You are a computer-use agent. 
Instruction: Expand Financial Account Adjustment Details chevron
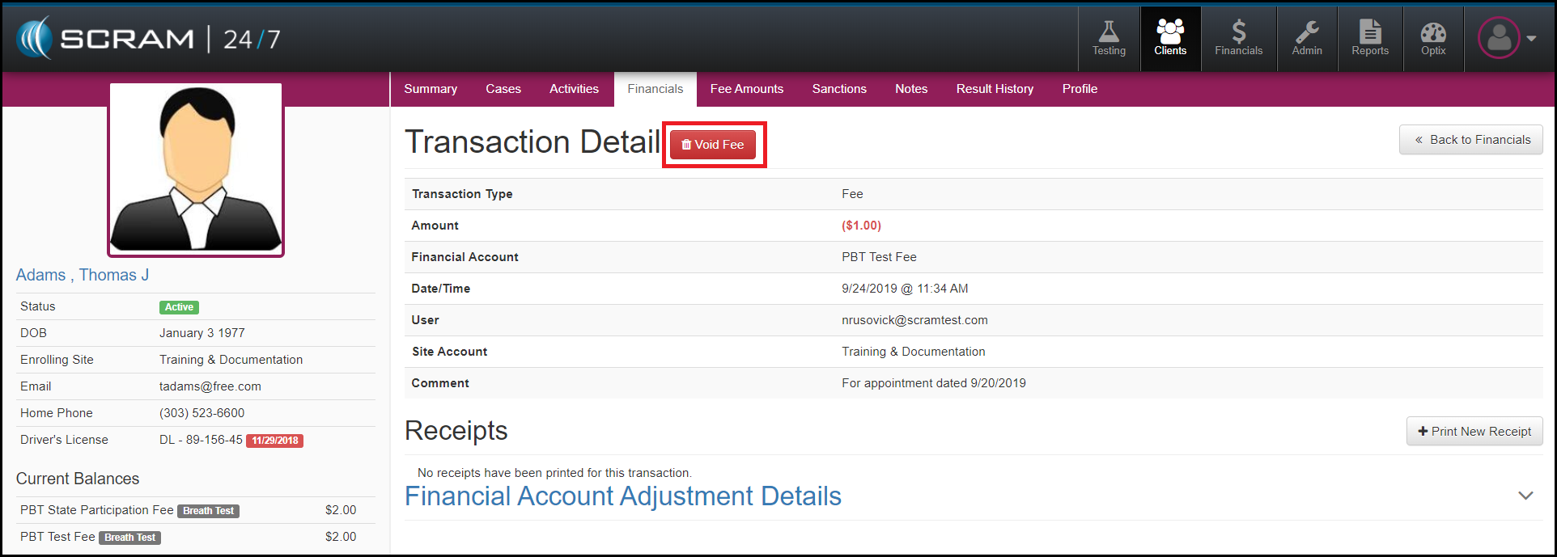click(1525, 496)
